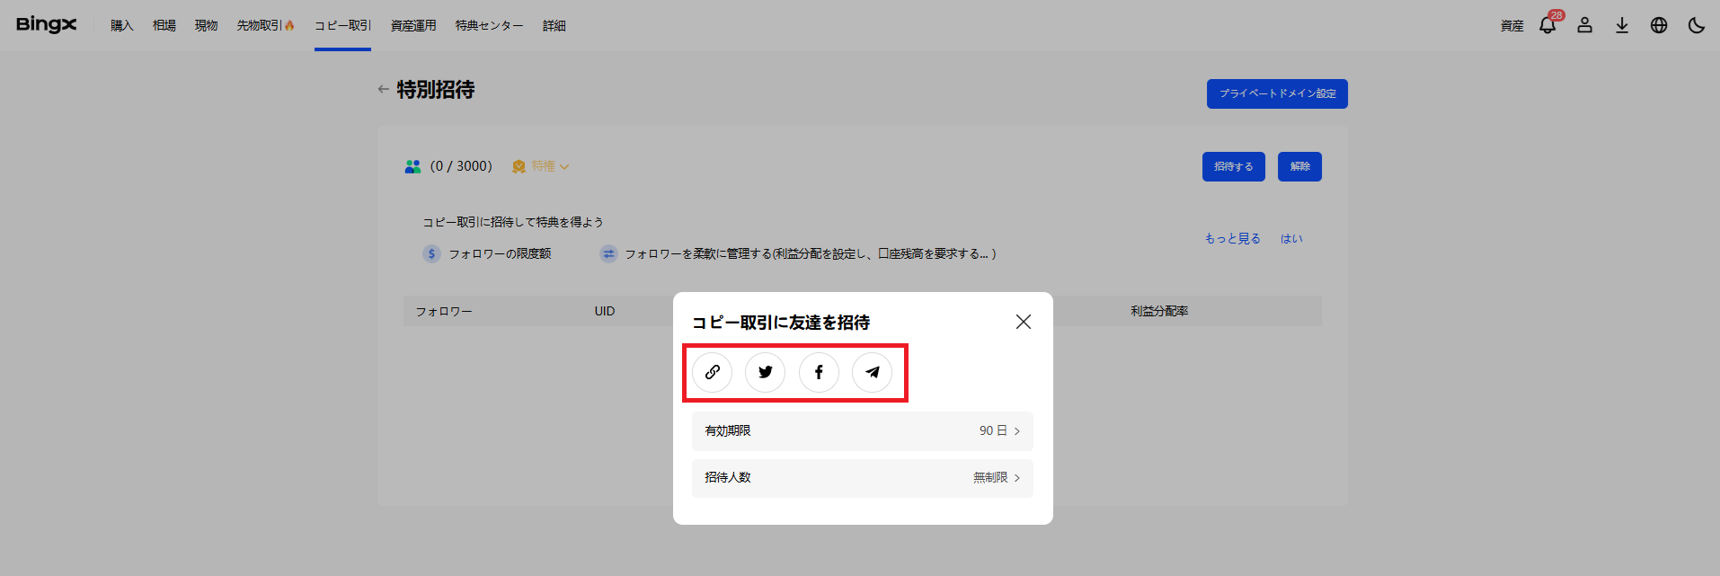The width and height of the screenshot is (1720, 576).
Task: Share invitation via Twitter icon
Action: 765,372
